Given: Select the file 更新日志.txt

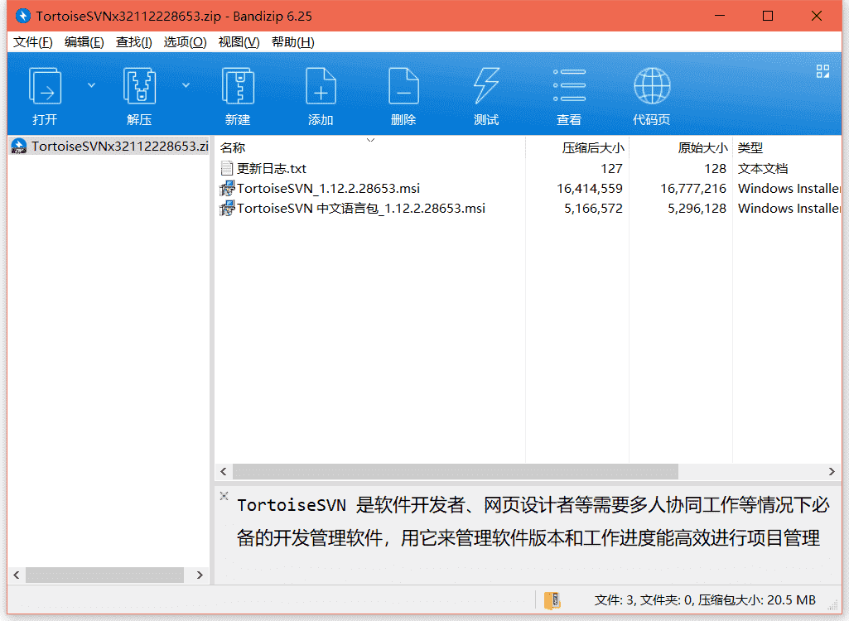Looking at the screenshot, I should click(272, 169).
